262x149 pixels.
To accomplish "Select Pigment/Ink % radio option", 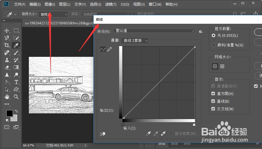I will click(x=213, y=45).
